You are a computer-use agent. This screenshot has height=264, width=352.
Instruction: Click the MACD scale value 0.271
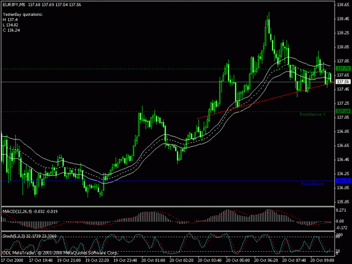tap(341, 211)
